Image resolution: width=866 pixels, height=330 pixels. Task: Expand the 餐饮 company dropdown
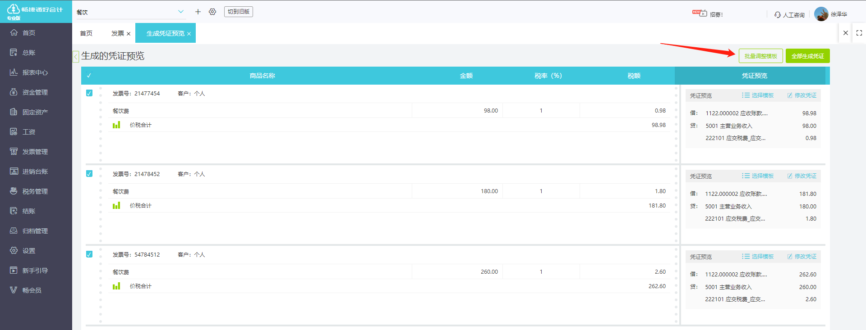[181, 12]
